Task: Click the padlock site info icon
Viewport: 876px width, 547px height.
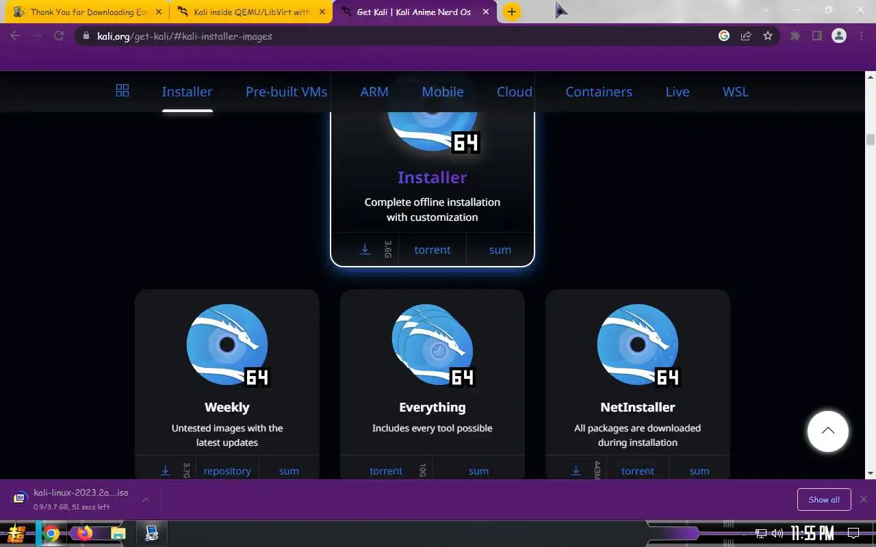Action: click(x=86, y=36)
